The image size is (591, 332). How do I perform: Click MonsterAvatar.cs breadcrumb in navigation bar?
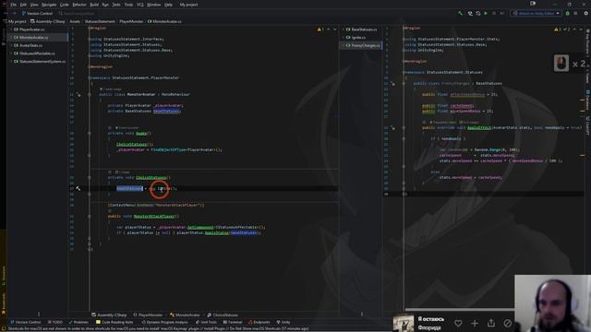tap(164, 21)
